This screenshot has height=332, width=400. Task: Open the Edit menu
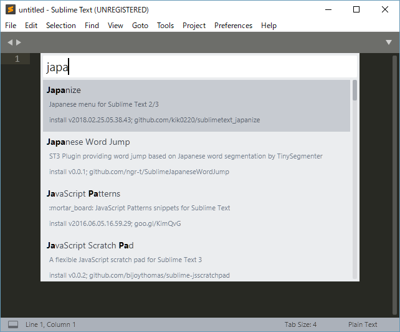pyautogui.click(x=31, y=26)
